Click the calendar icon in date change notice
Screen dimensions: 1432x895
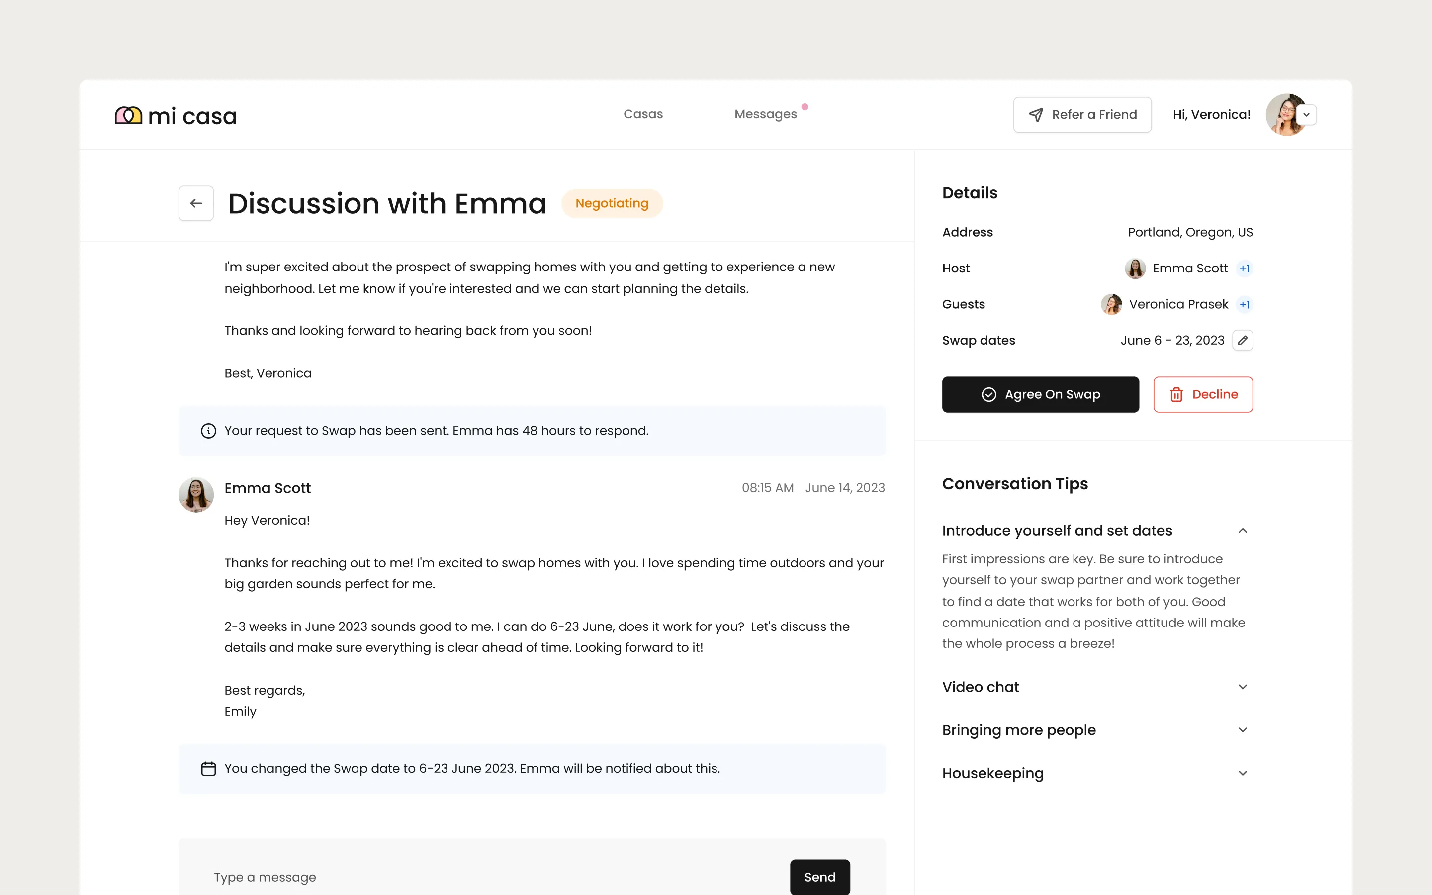coord(208,768)
